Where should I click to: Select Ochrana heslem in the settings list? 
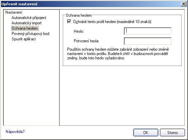[x=25, y=28]
